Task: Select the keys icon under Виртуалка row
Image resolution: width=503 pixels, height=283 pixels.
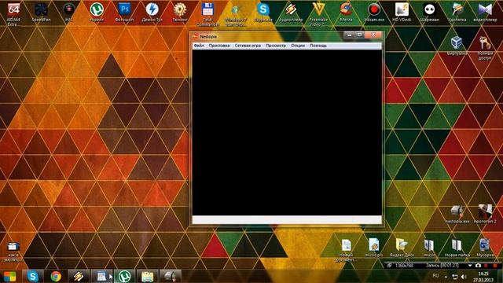Action: [x=485, y=47]
